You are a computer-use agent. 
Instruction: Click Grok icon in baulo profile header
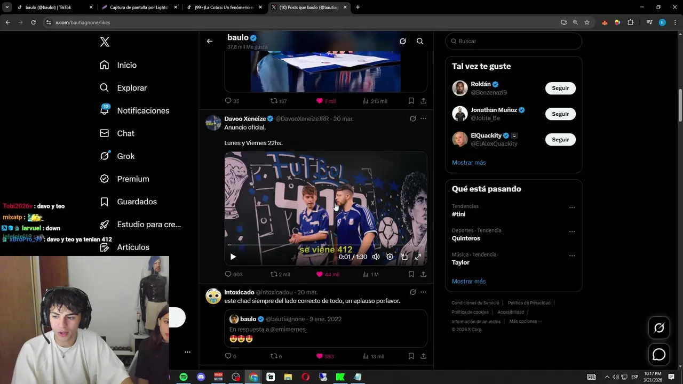[403, 41]
